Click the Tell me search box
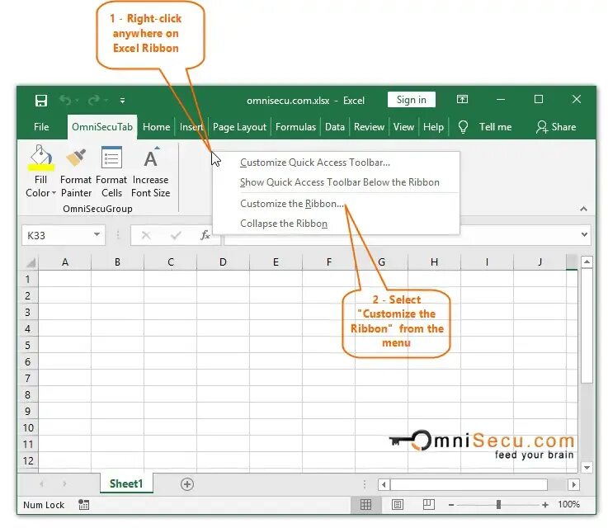This screenshot has height=528, width=608. click(495, 127)
